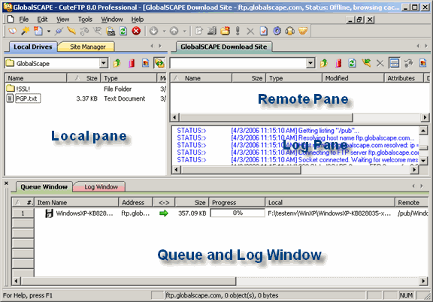The image size is (433, 302).
Task: Click the Upload up-arrow circle icon
Action: 174,31
